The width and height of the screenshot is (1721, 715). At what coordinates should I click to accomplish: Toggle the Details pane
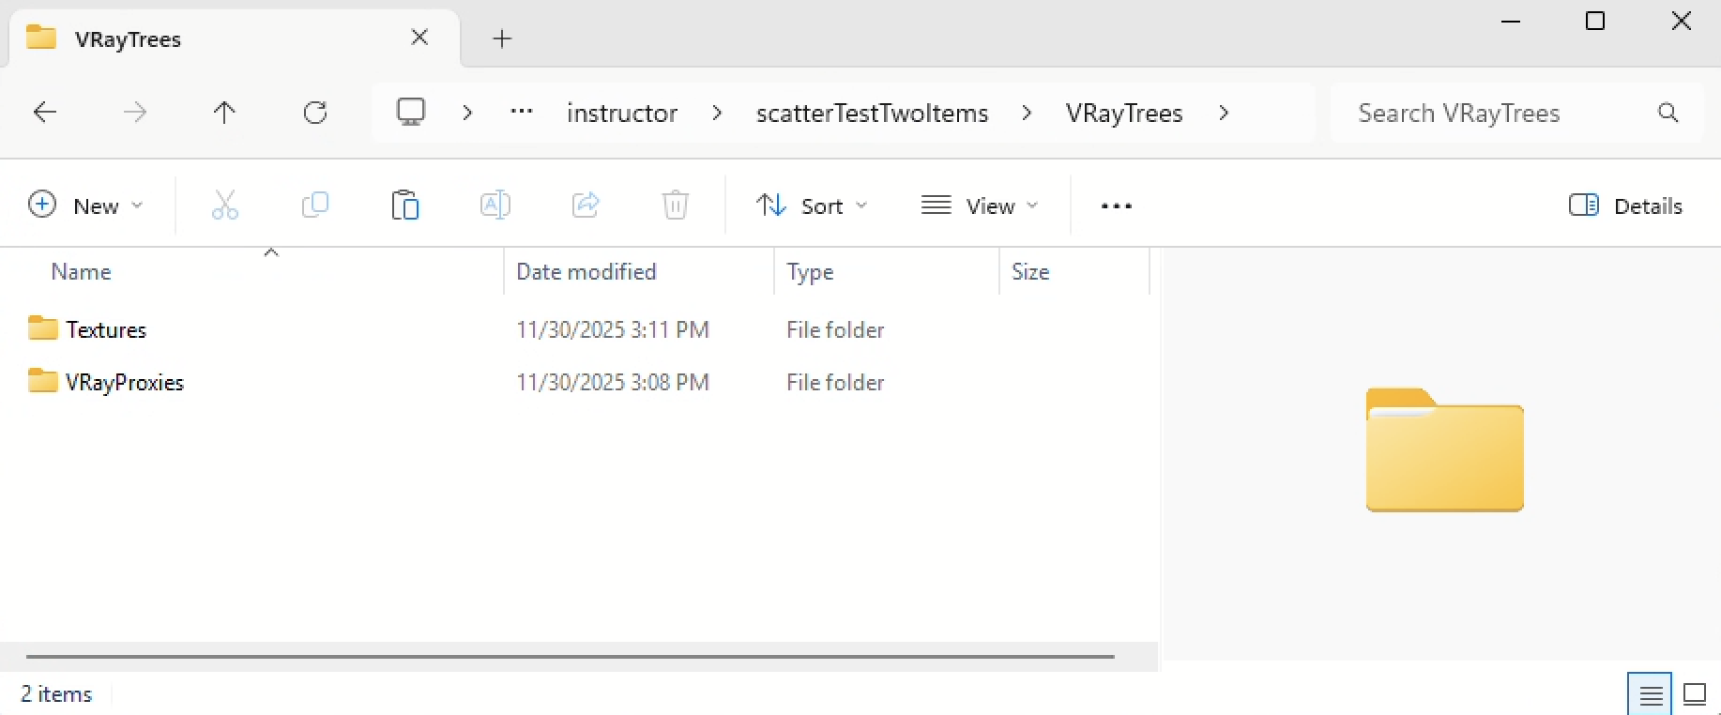(x=1625, y=205)
